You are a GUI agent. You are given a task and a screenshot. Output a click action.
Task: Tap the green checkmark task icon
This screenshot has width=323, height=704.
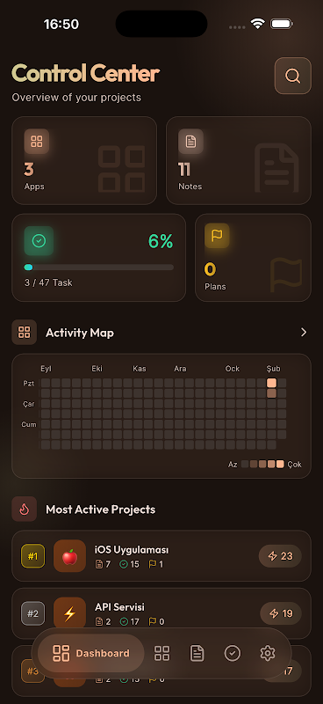(39, 241)
